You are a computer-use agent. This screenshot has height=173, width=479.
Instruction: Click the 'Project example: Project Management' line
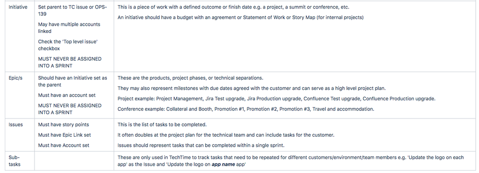pos(277,98)
